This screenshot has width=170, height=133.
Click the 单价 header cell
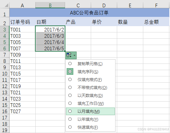click(104, 22)
